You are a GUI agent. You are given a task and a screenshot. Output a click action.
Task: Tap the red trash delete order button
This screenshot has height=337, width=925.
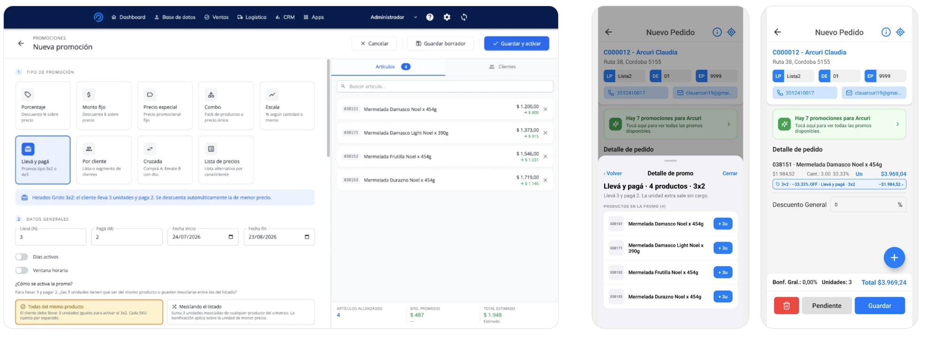click(x=786, y=306)
